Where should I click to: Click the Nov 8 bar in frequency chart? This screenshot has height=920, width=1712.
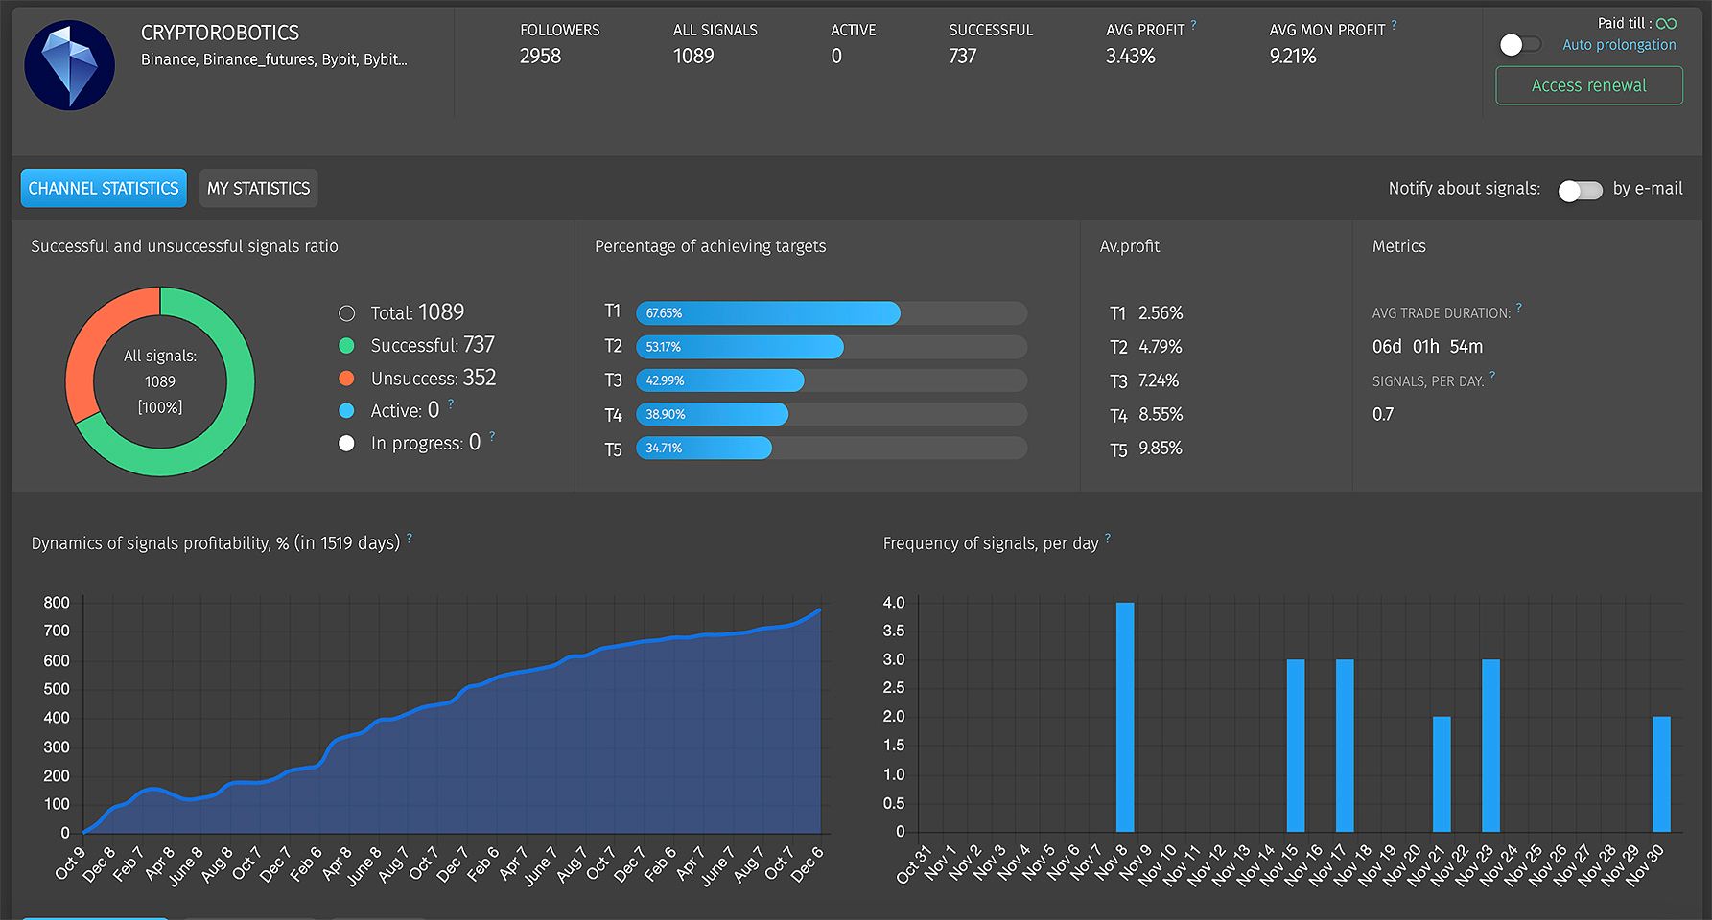(x=1125, y=717)
